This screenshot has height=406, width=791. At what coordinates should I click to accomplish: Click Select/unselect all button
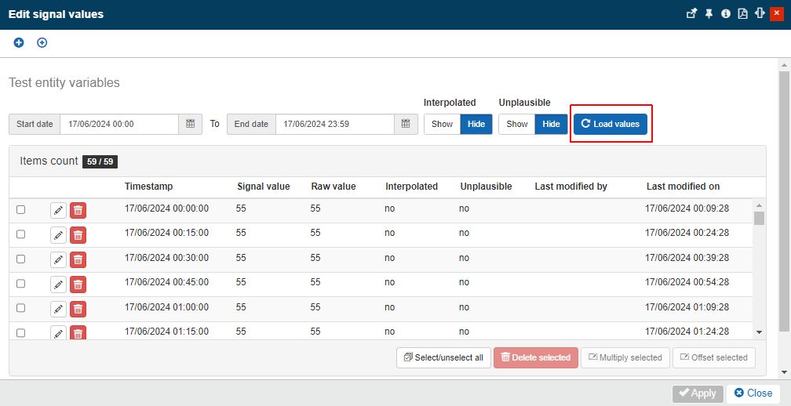(x=443, y=357)
